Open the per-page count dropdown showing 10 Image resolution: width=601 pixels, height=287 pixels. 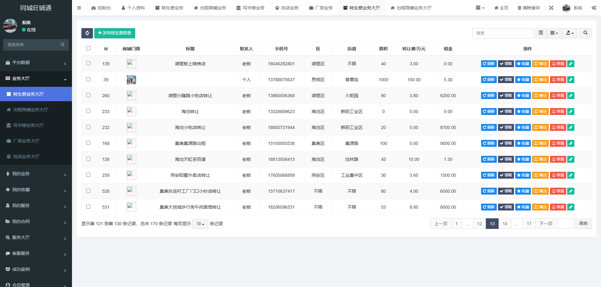tap(200, 224)
